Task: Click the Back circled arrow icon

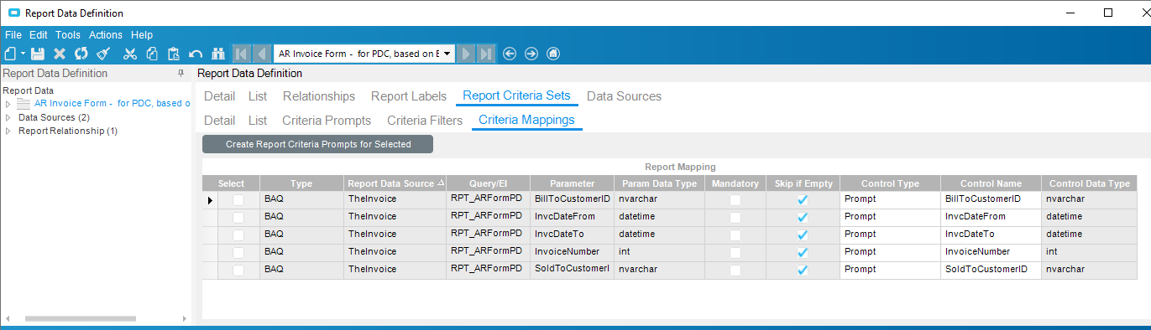Action: 510,54
